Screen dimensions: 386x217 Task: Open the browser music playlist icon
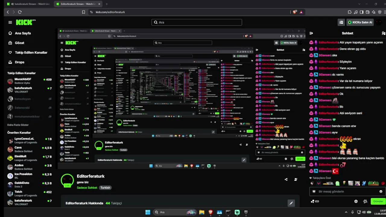point(356,12)
